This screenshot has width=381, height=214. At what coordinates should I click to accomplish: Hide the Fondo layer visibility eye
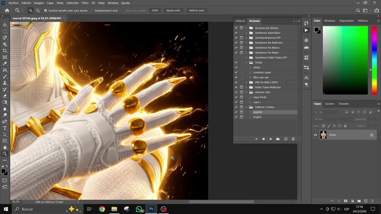[316, 135]
